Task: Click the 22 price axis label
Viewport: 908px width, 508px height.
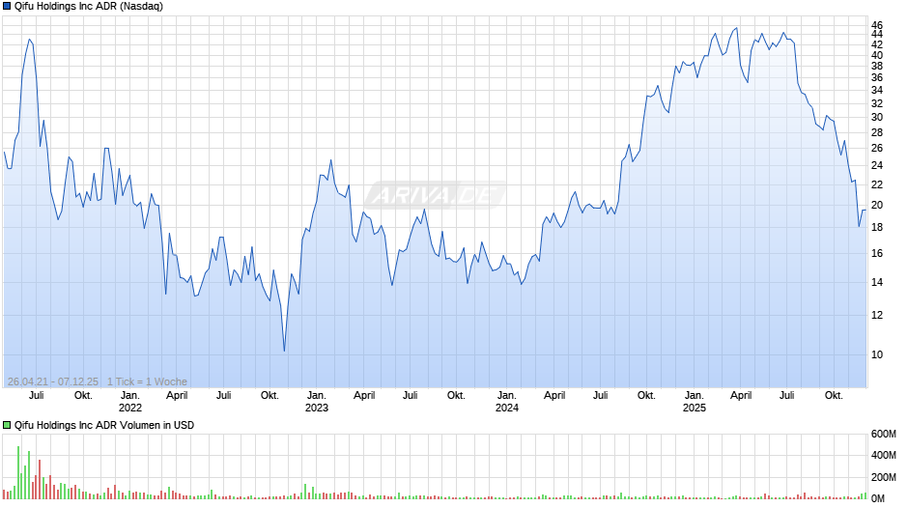Action: pos(877,184)
